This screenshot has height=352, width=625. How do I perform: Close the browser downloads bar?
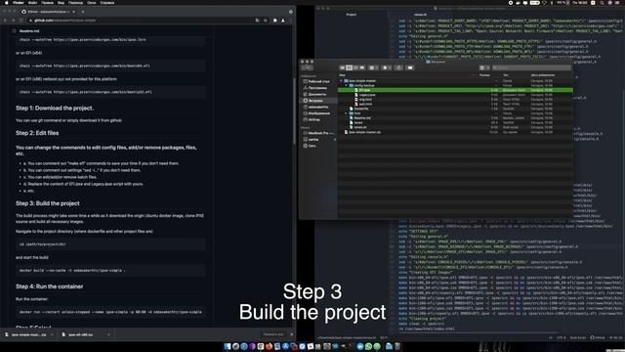(x=291, y=334)
